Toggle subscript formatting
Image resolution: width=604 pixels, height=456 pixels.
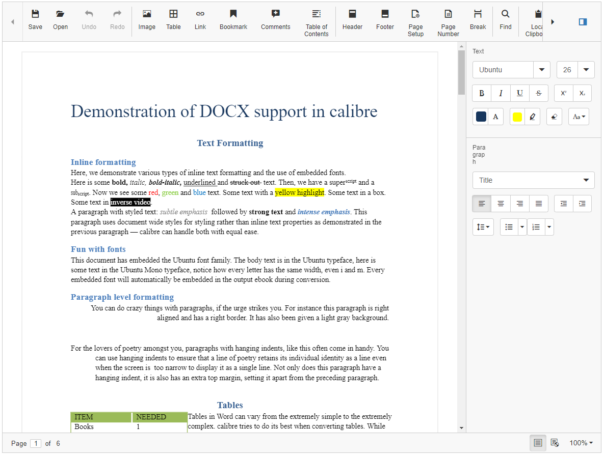tap(582, 93)
